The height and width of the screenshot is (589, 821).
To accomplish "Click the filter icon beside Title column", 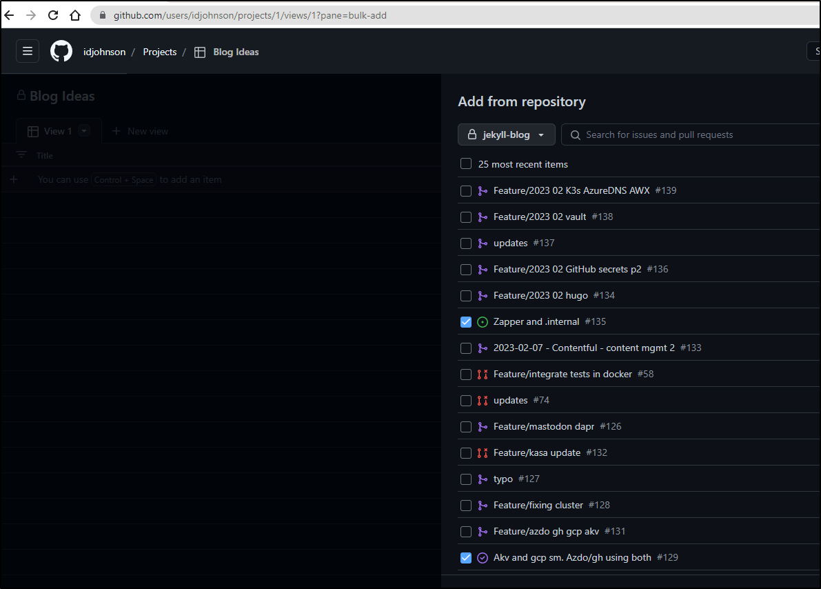I will 21,155.
